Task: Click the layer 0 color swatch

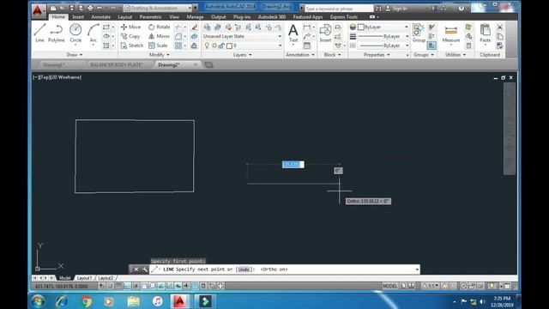Action: (229, 45)
